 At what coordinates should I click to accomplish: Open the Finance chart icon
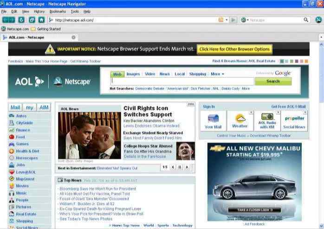pyautogui.click(x=12, y=130)
